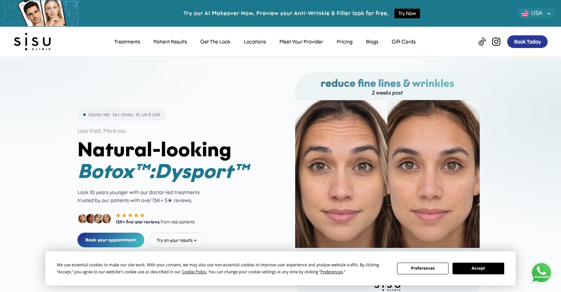561x292 pixels.
Task: Open the Treatments menu
Action: (x=127, y=42)
